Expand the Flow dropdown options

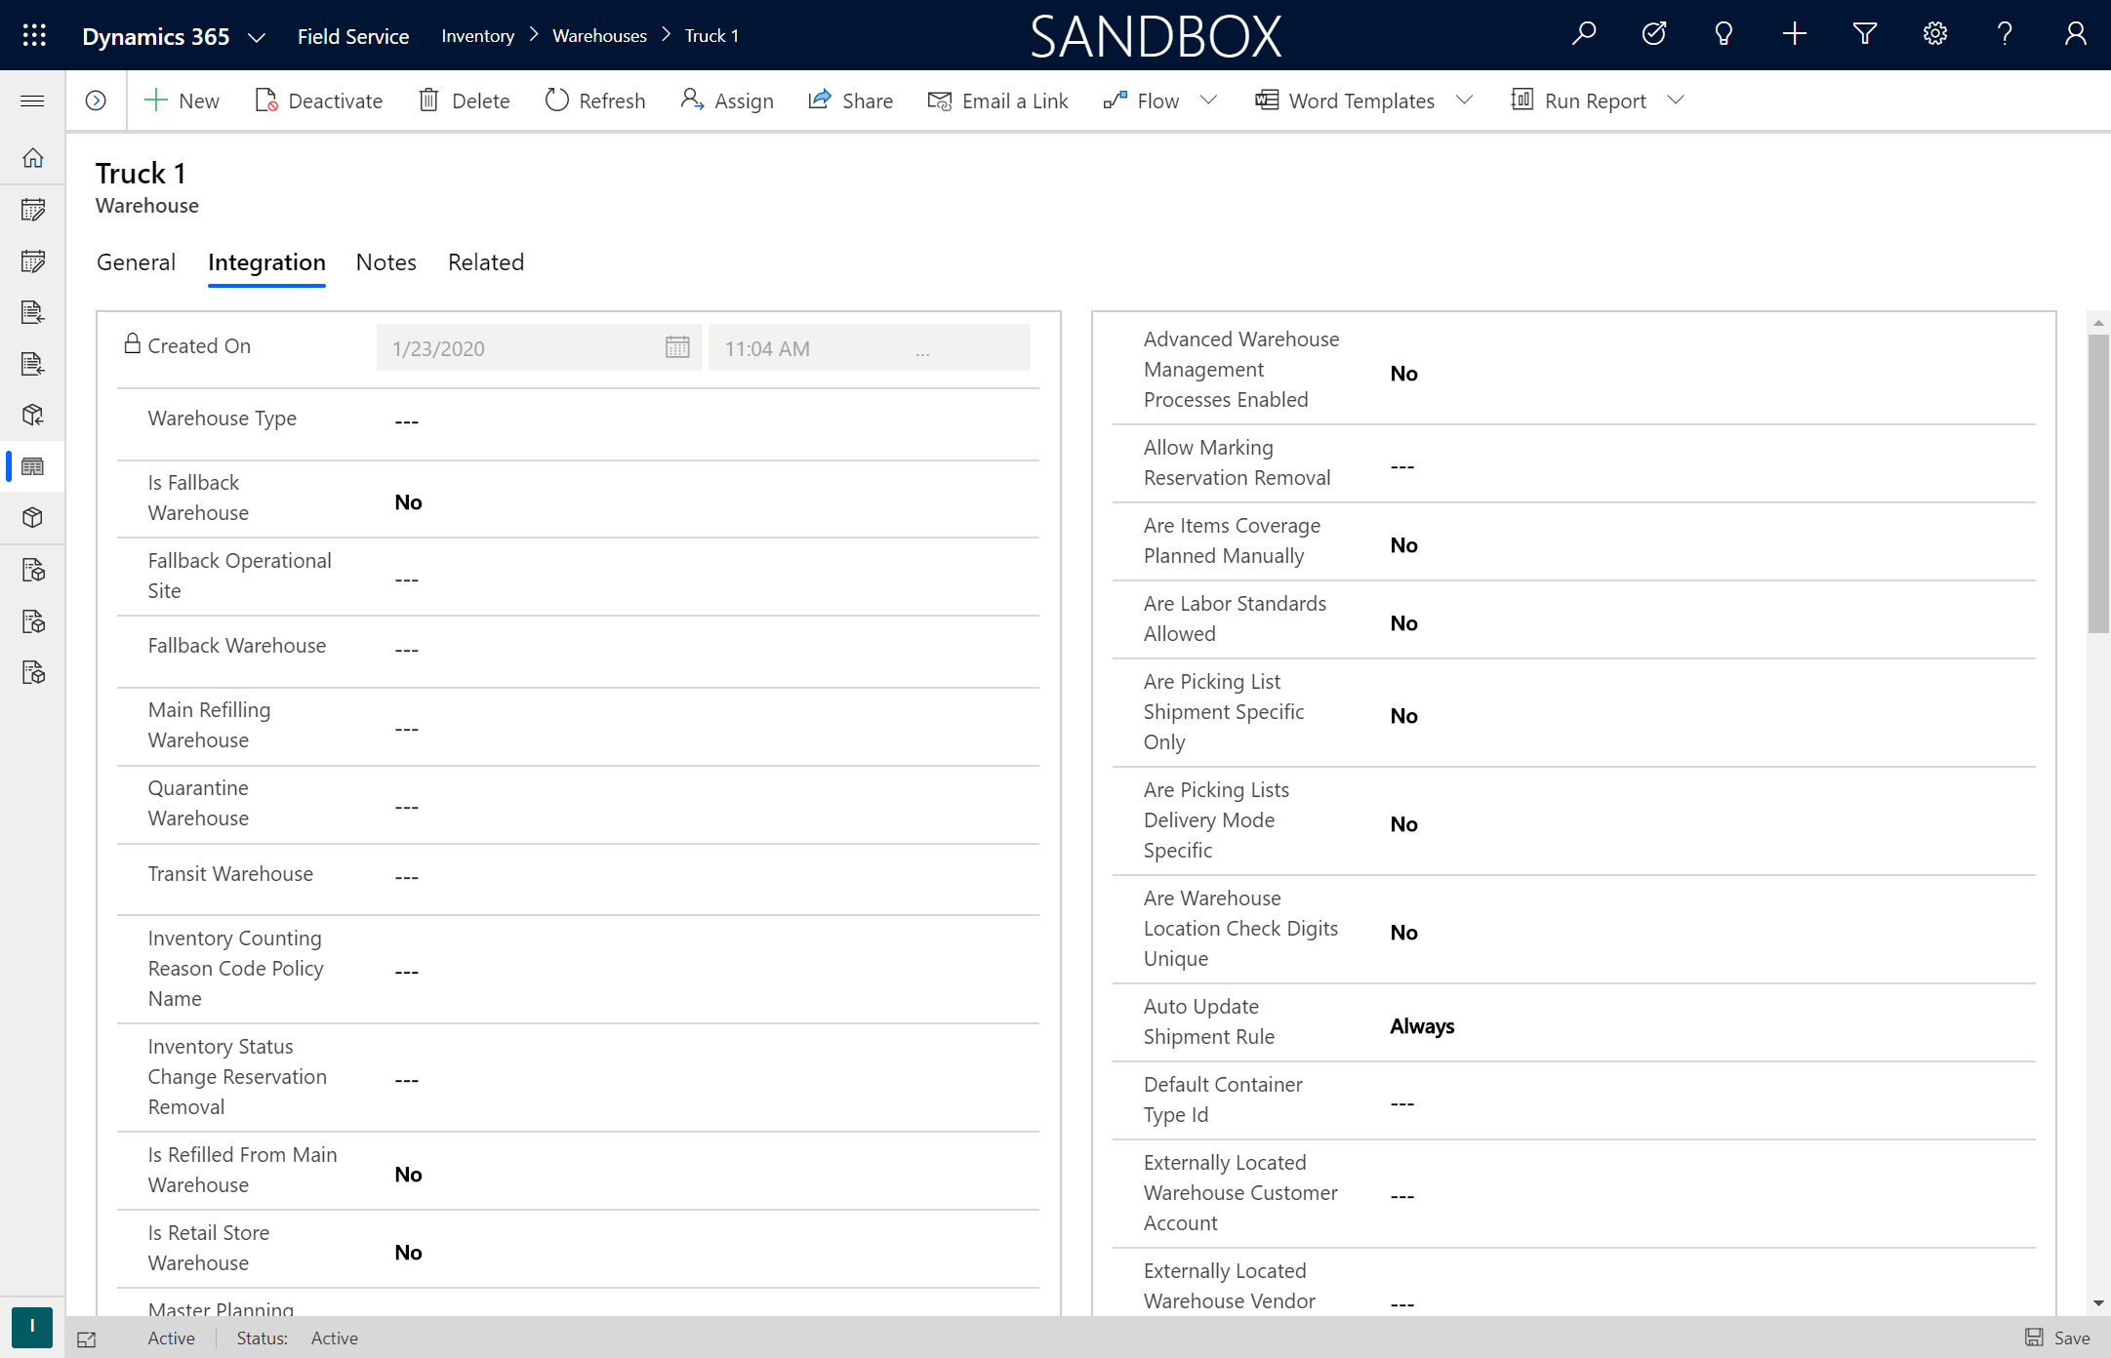tap(1209, 100)
